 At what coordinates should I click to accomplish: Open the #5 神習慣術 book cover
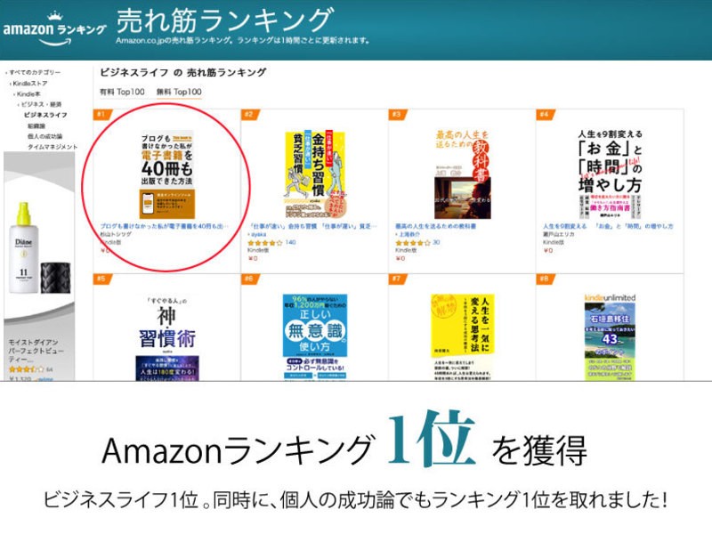pos(167,337)
